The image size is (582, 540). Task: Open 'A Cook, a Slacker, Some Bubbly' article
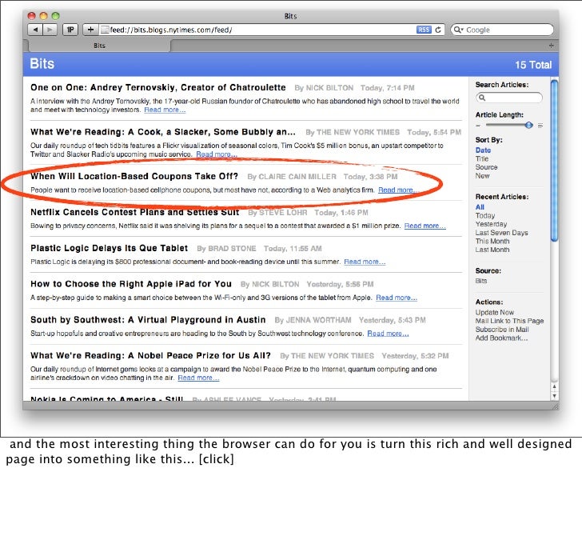click(163, 132)
